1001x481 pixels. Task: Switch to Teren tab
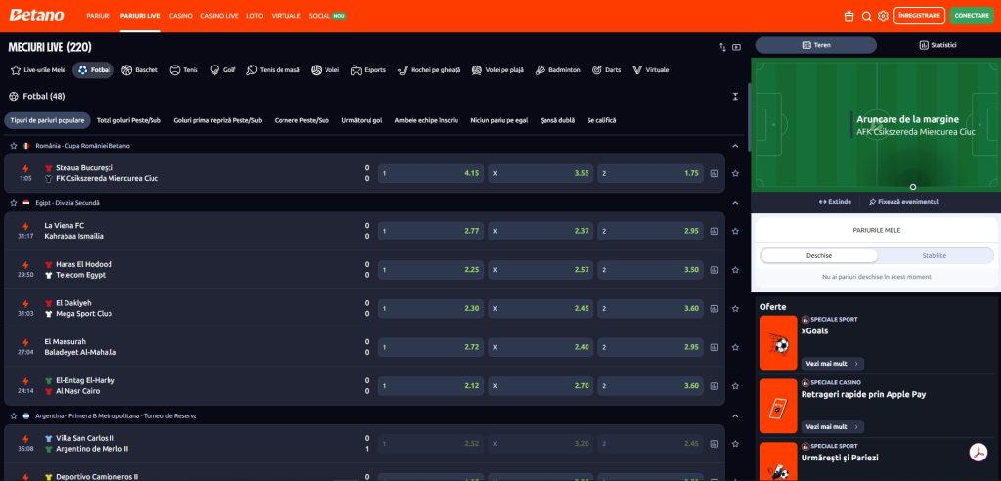click(x=816, y=45)
